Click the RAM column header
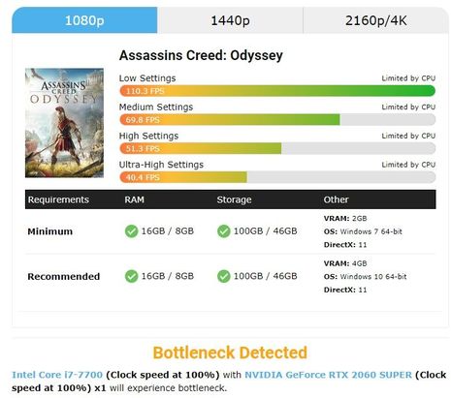This screenshot has width=451, height=398. click(x=134, y=199)
